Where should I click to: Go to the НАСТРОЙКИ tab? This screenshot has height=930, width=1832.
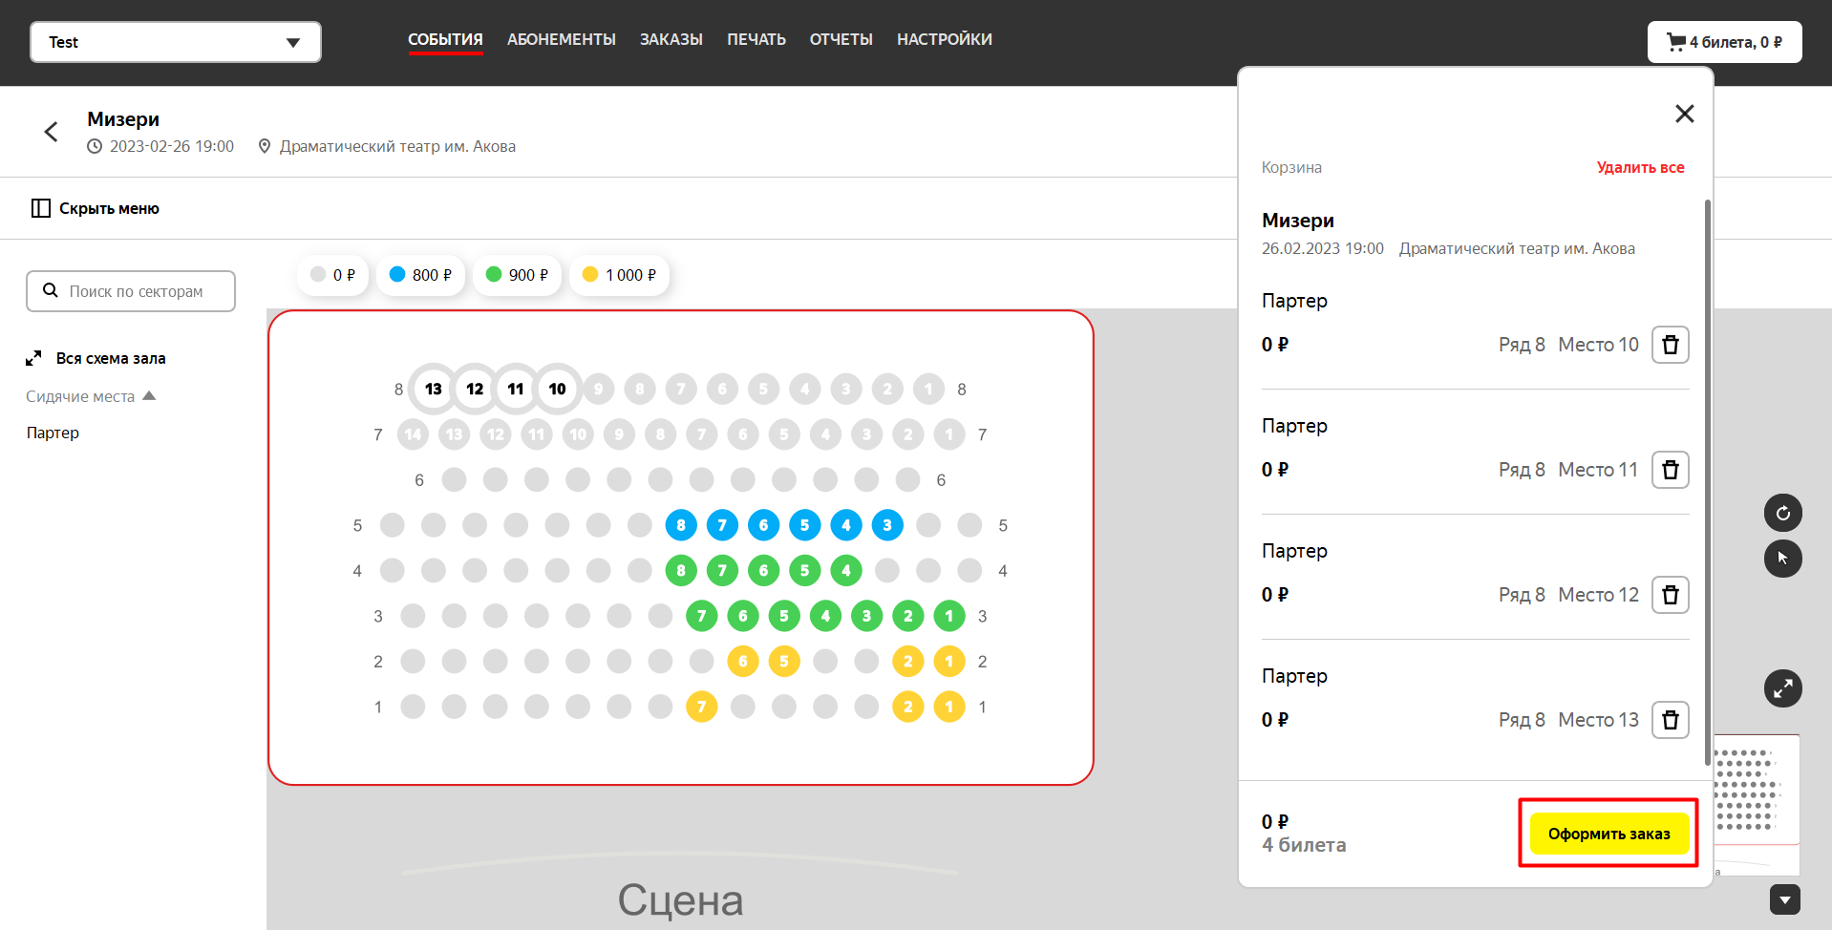point(944,39)
